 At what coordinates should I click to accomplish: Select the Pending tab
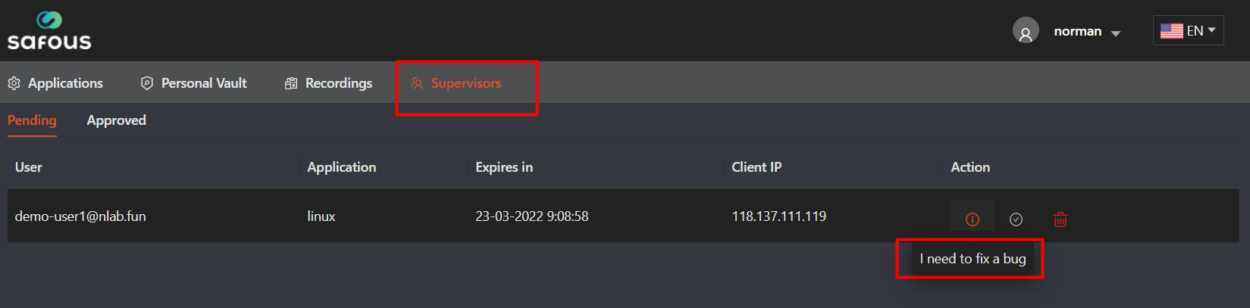[x=32, y=120]
